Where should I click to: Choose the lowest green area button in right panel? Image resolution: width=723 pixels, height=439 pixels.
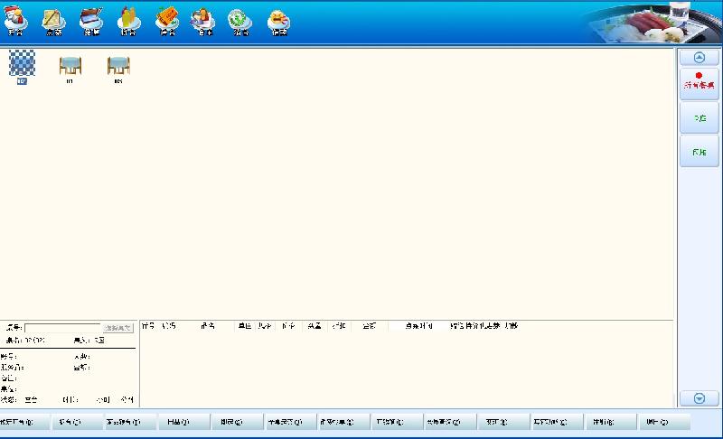point(699,152)
